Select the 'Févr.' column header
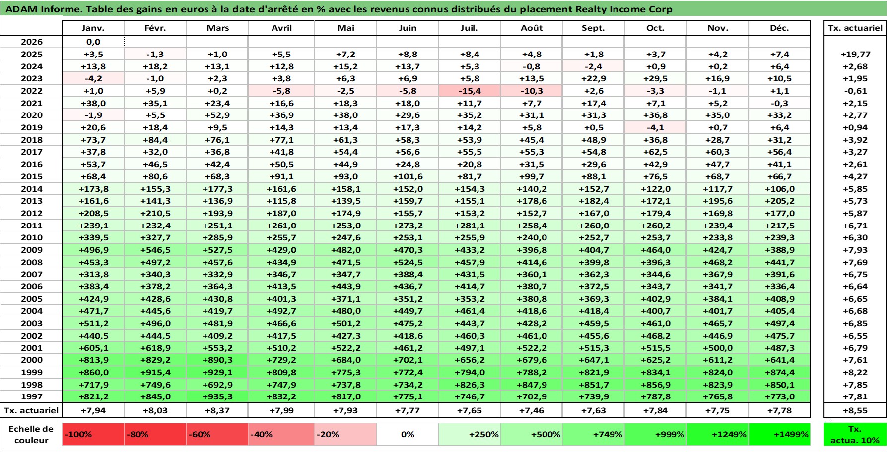The height and width of the screenshot is (452, 887). point(155,28)
